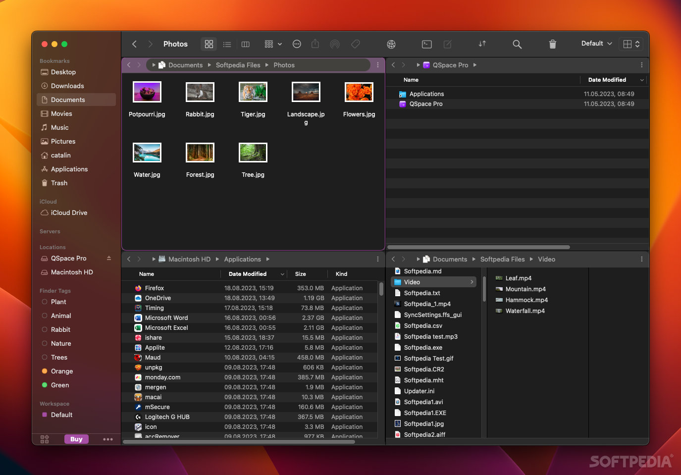
Task: Click the tag icon in toolbar
Action: (x=355, y=44)
